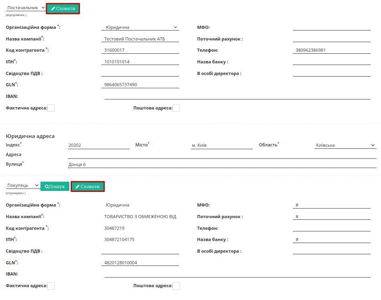Tick the supplier Фактична адреса checkbox
381x300 pixels.
[51, 108]
